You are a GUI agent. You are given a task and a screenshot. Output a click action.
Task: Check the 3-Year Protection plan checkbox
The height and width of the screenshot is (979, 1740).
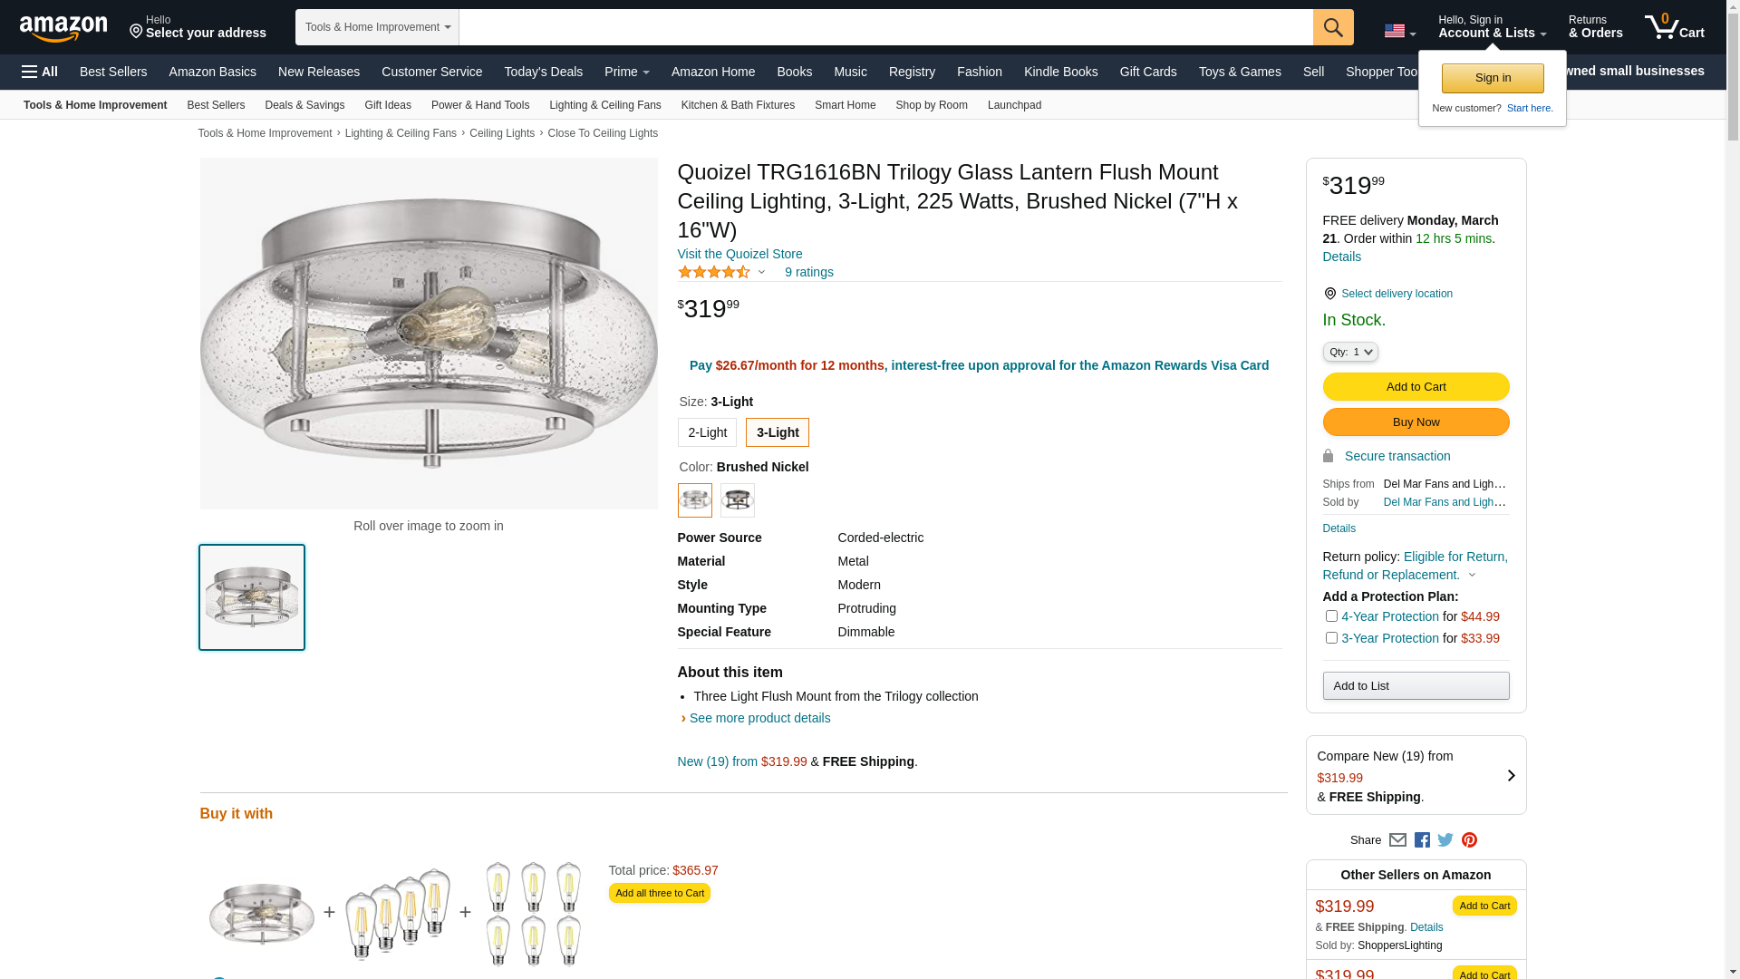(x=1331, y=638)
